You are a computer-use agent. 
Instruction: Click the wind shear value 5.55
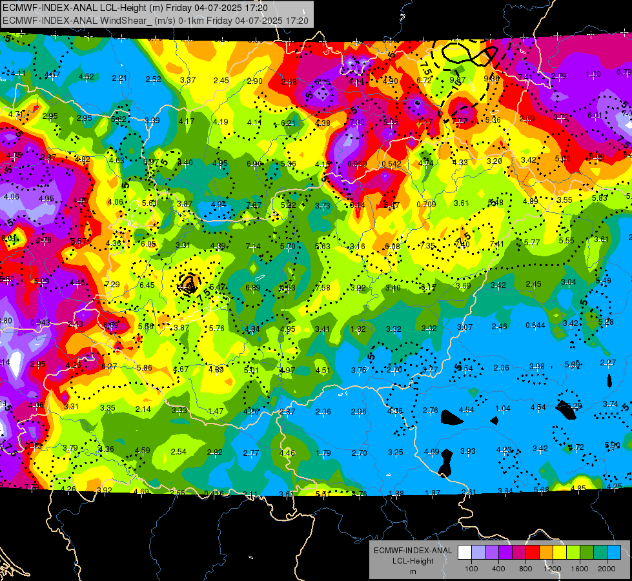566,241
